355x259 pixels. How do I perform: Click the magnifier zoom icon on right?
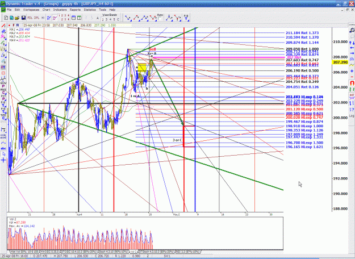352,30
